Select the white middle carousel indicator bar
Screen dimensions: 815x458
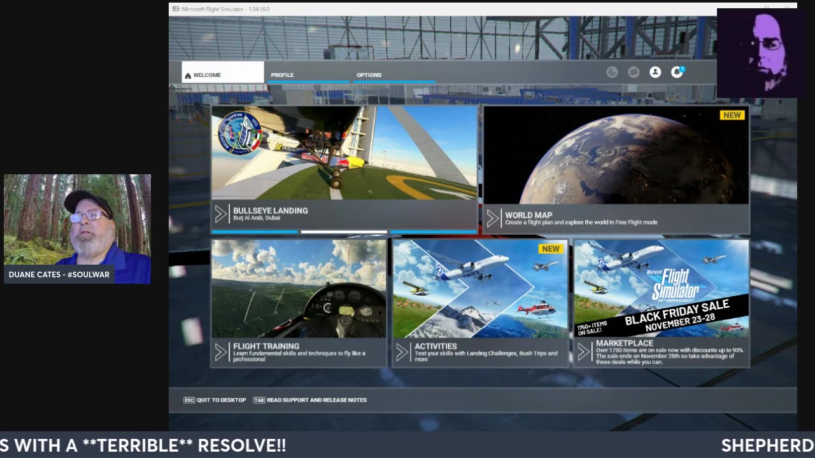click(x=344, y=232)
